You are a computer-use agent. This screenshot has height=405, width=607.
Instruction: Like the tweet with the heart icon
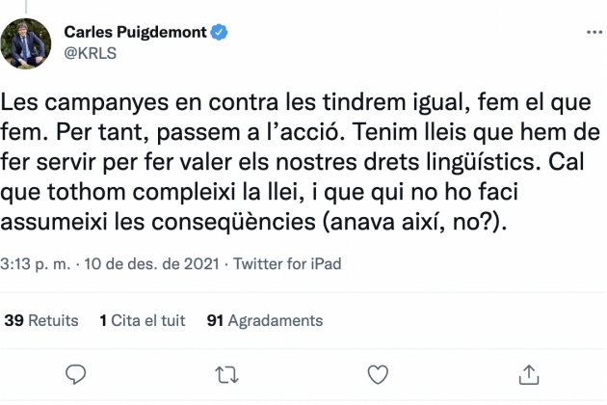378,375
